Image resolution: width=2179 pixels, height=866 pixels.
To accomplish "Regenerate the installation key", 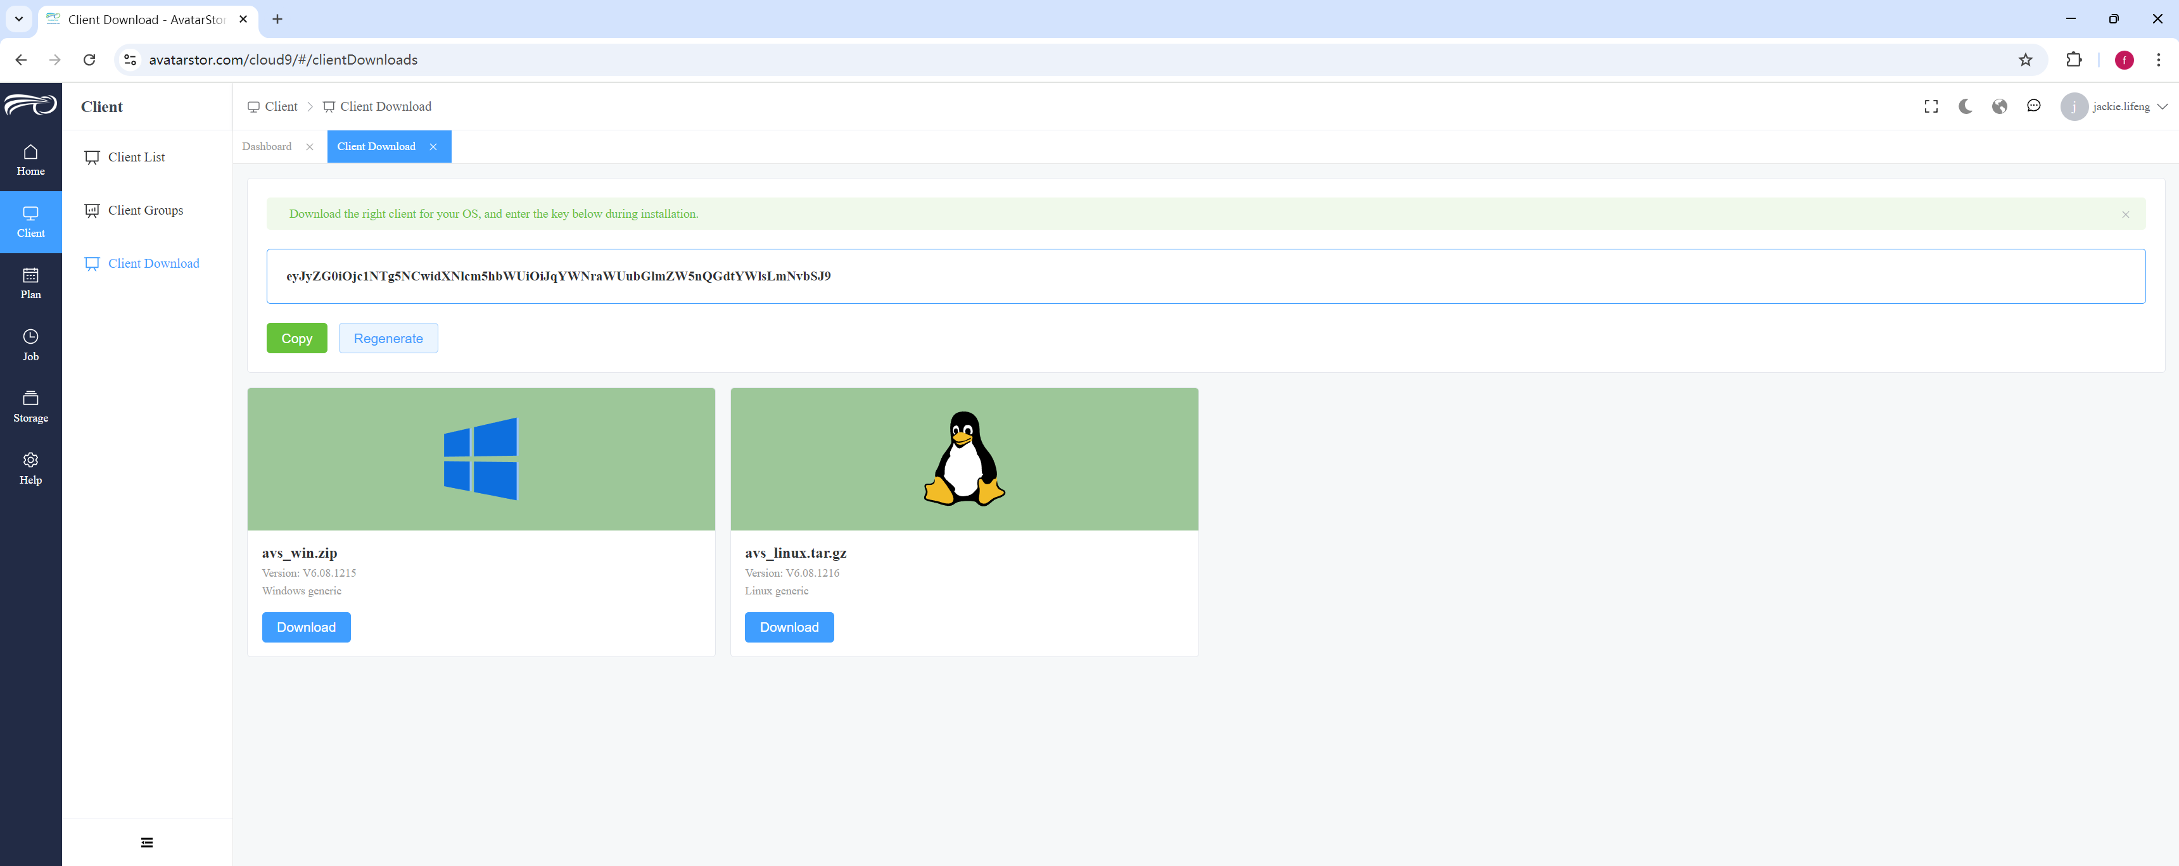I will tap(388, 338).
